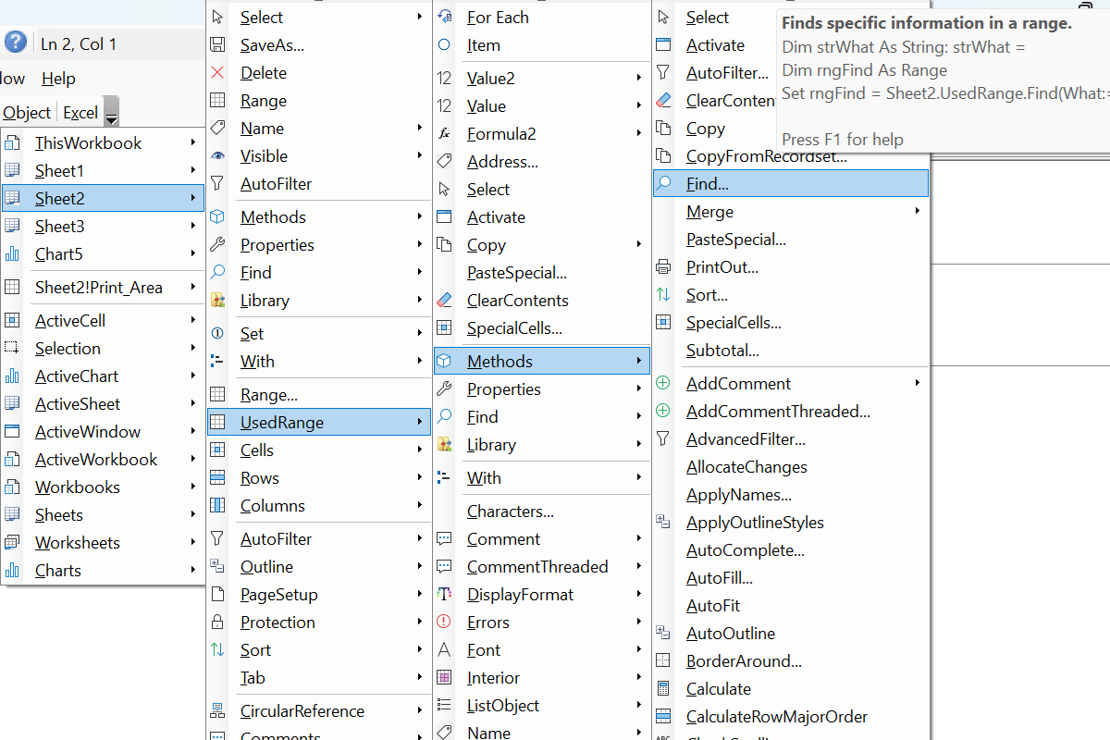Expand the Merge submenu arrow
This screenshot has width=1110, height=740.
click(918, 211)
